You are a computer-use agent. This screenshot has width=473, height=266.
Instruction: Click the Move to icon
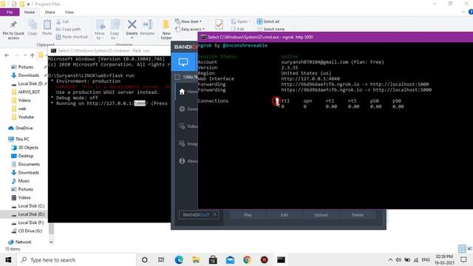coord(100,24)
